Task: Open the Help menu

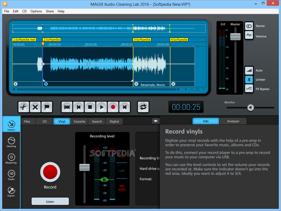Action: pyautogui.click(x=61, y=11)
